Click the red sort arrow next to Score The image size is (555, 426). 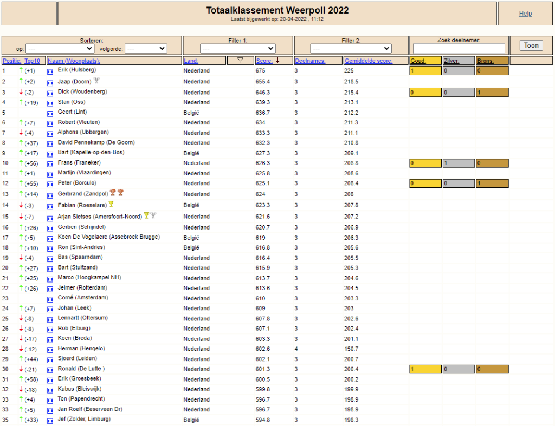tap(278, 61)
